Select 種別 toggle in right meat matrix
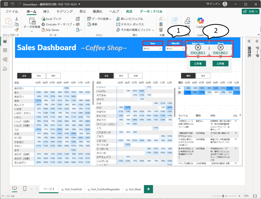 tap(188, 76)
